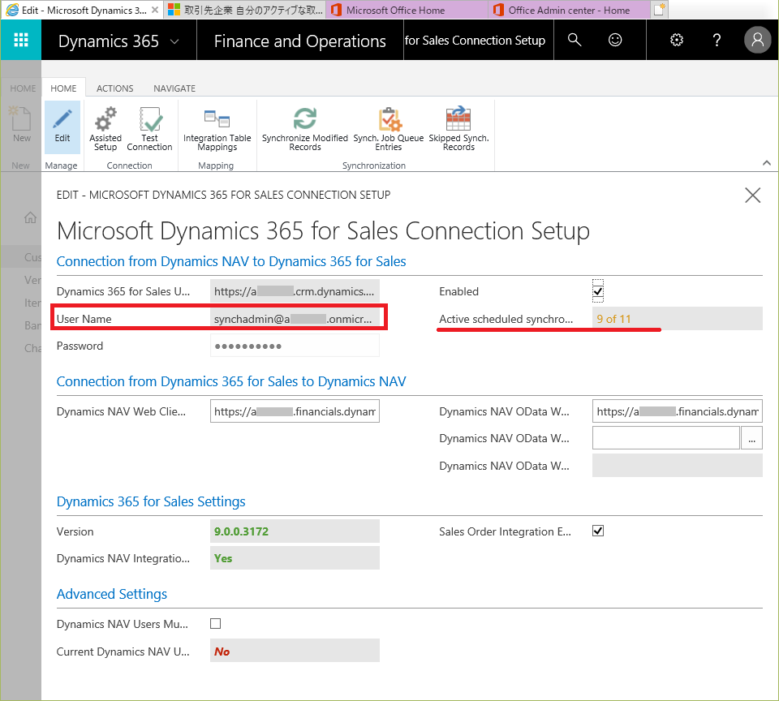
Task: Expand the Dynamics 365 dropdown chevron
Action: click(x=174, y=41)
